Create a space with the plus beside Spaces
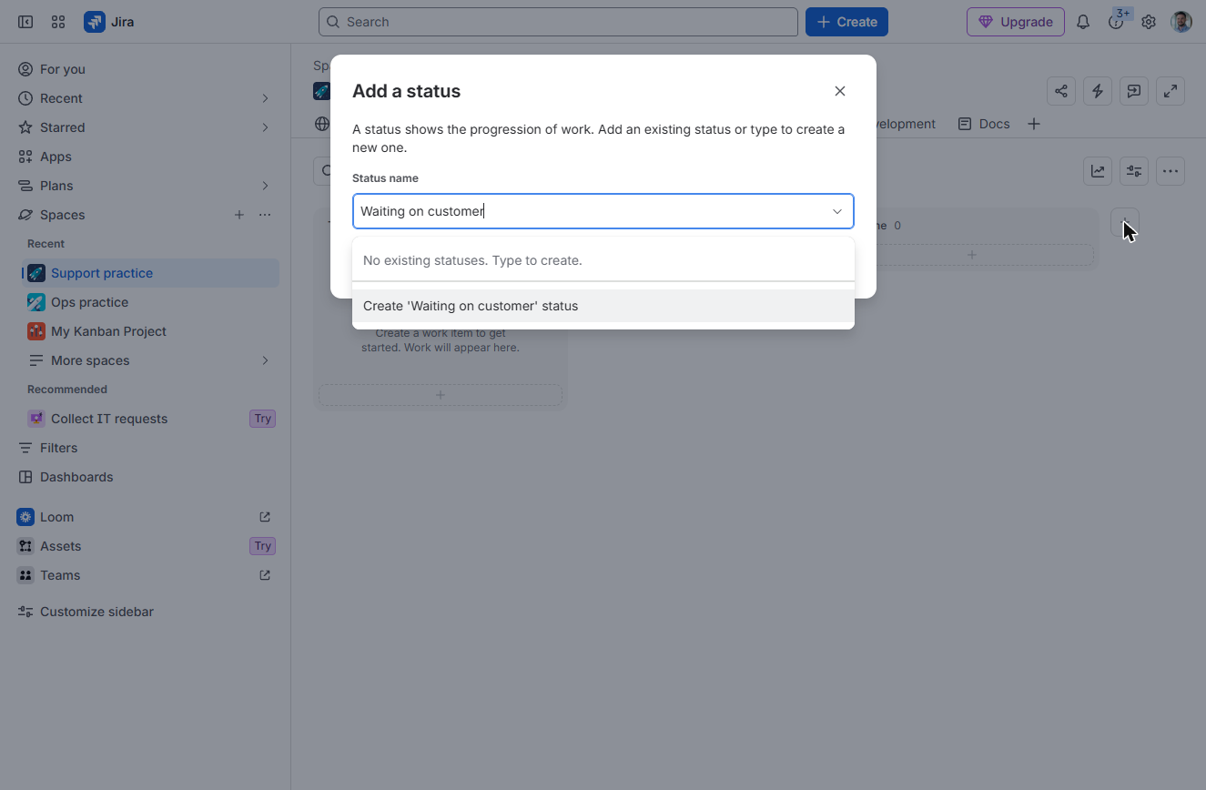The width and height of the screenshot is (1206, 790). 239,215
